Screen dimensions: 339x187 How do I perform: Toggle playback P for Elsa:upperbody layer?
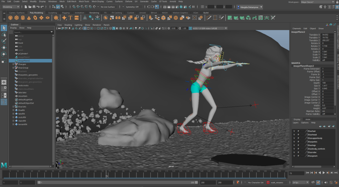point(298,138)
